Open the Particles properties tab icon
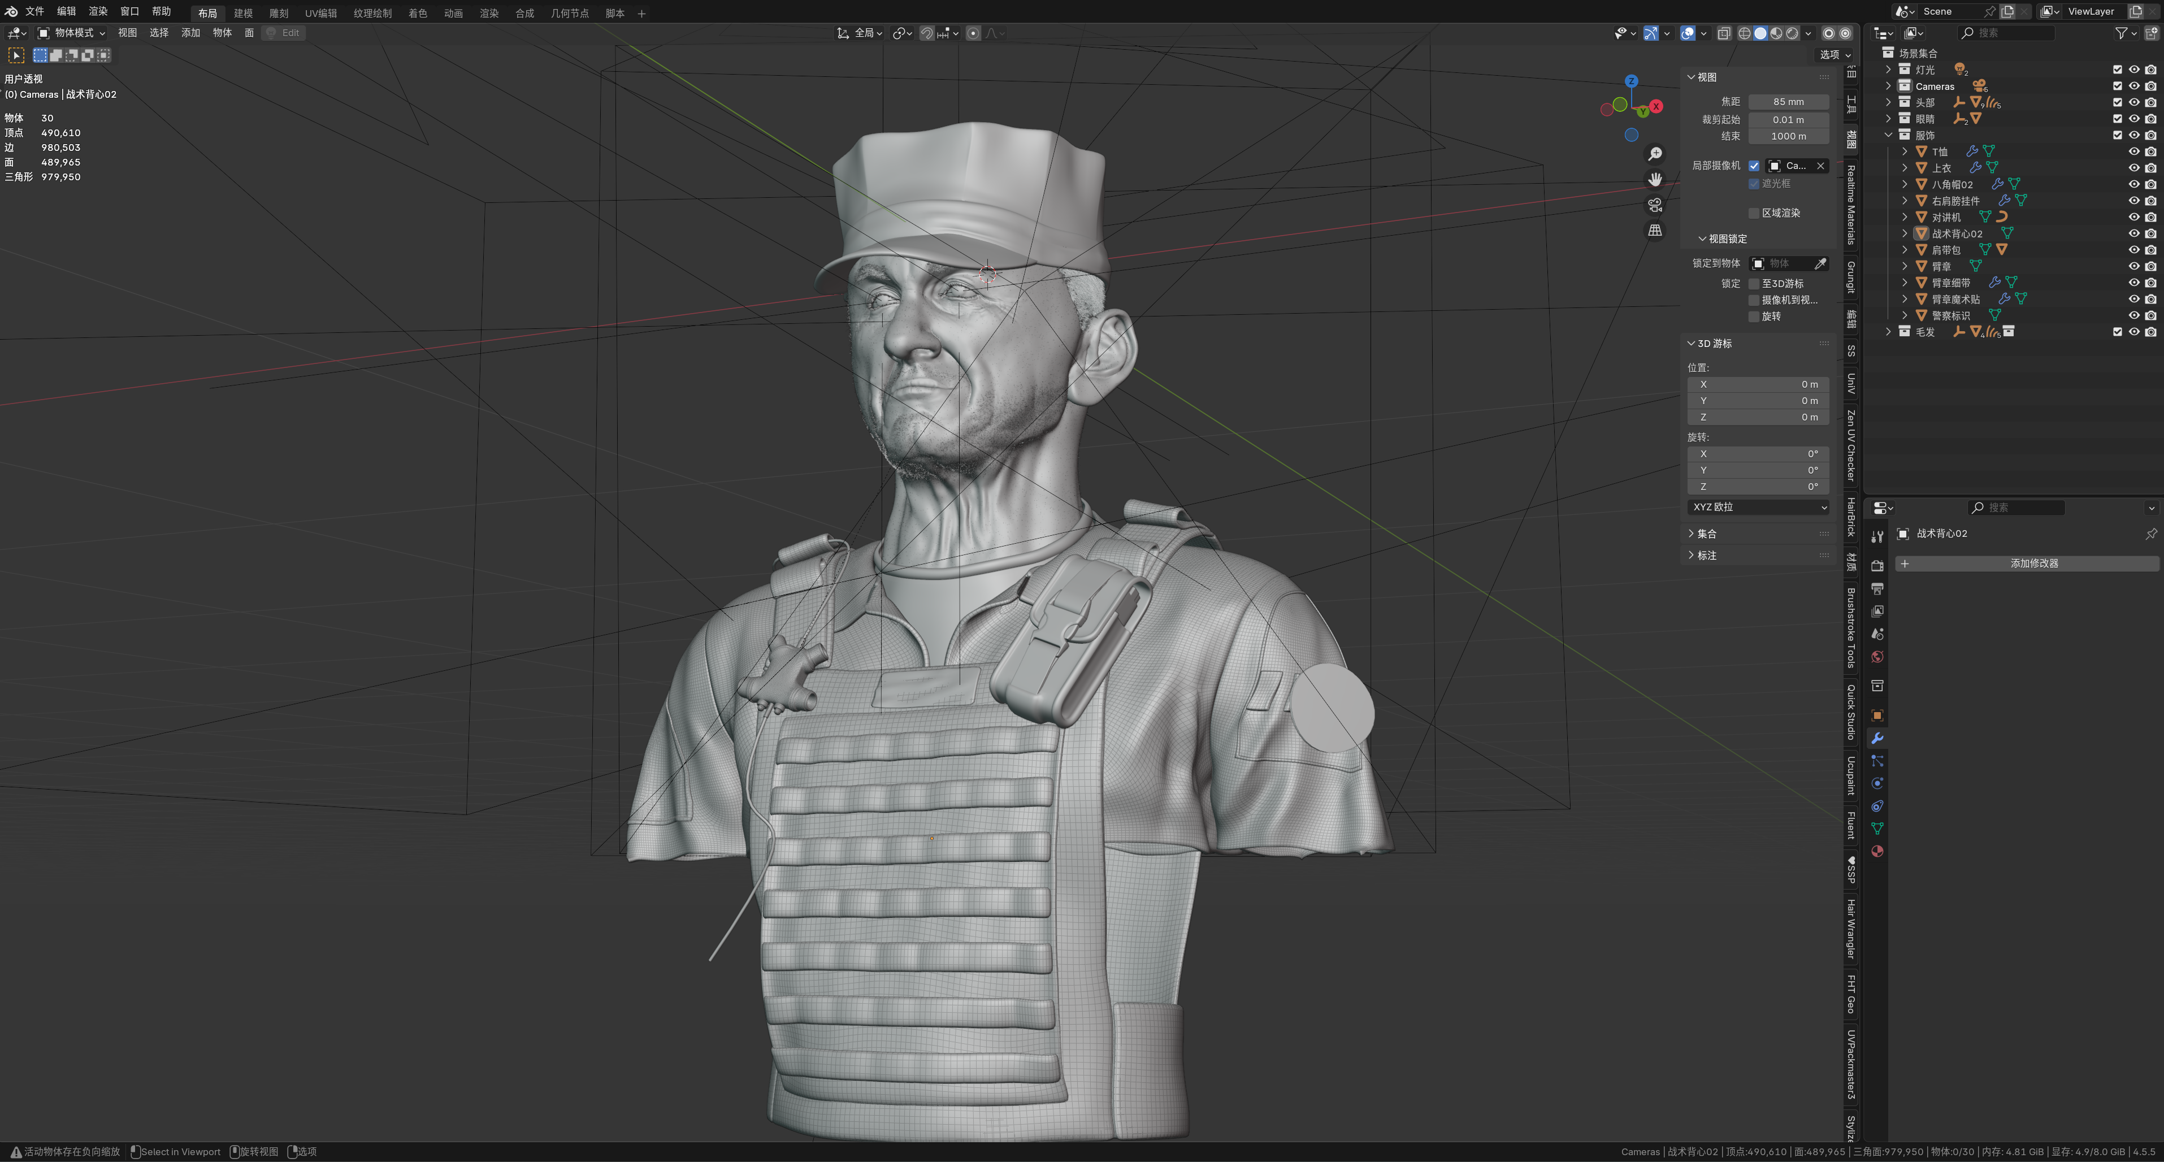The height and width of the screenshot is (1162, 2164). [1877, 760]
